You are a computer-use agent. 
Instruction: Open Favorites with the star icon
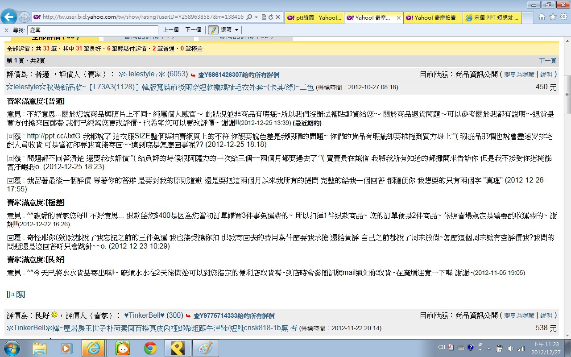553,17
